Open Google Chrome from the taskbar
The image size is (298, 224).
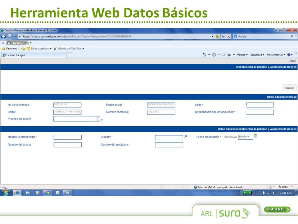pyautogui.click(x=48, y=193)
